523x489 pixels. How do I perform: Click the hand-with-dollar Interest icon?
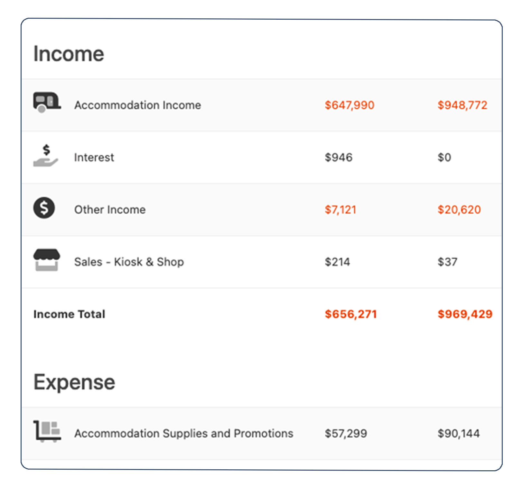point(46,156)
